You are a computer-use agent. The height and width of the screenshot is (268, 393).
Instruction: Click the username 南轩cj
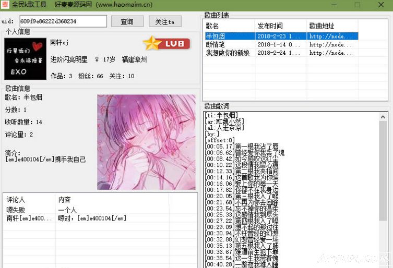pyautogui.click(x=59, y=42)
